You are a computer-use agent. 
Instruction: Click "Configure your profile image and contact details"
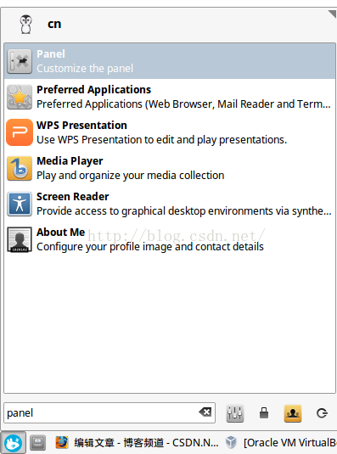point(150,247)
